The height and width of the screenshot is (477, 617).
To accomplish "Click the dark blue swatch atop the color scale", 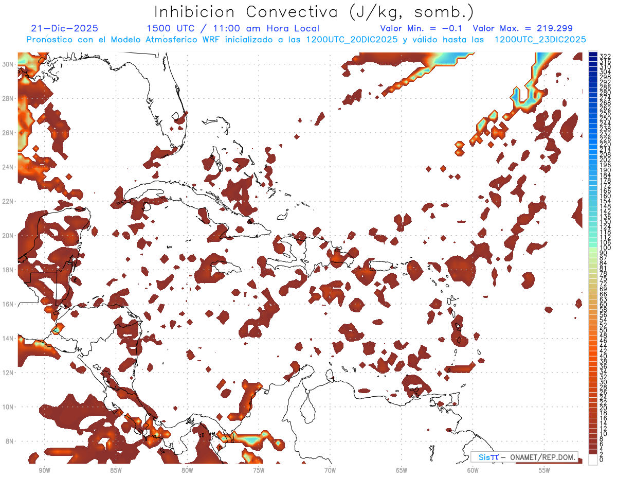I will pos(593,55).
